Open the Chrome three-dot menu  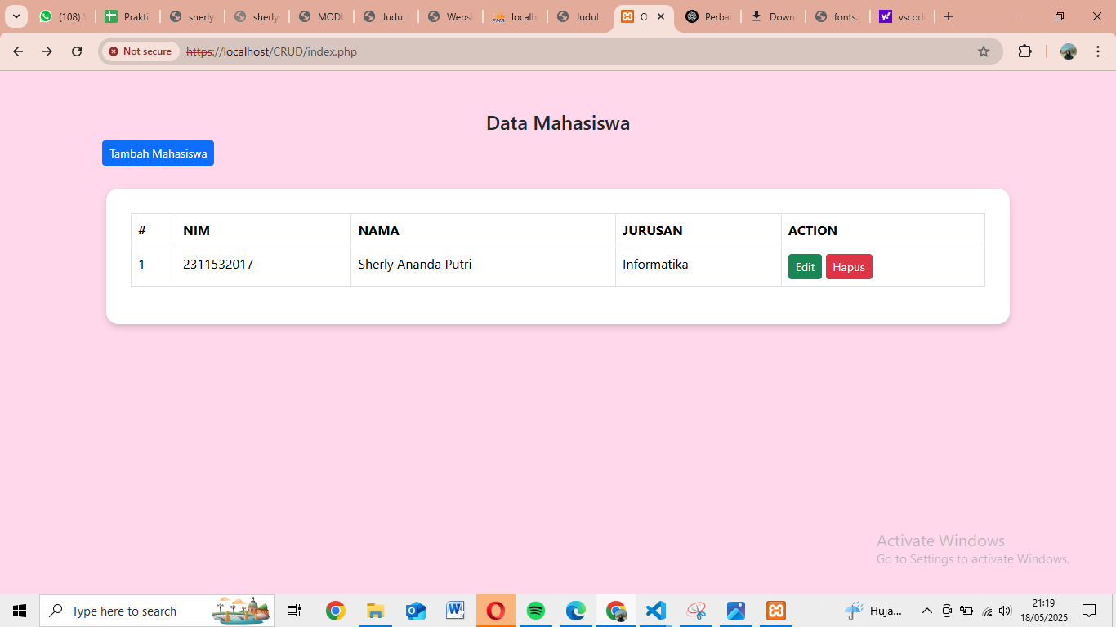(x=1098, y=51)
